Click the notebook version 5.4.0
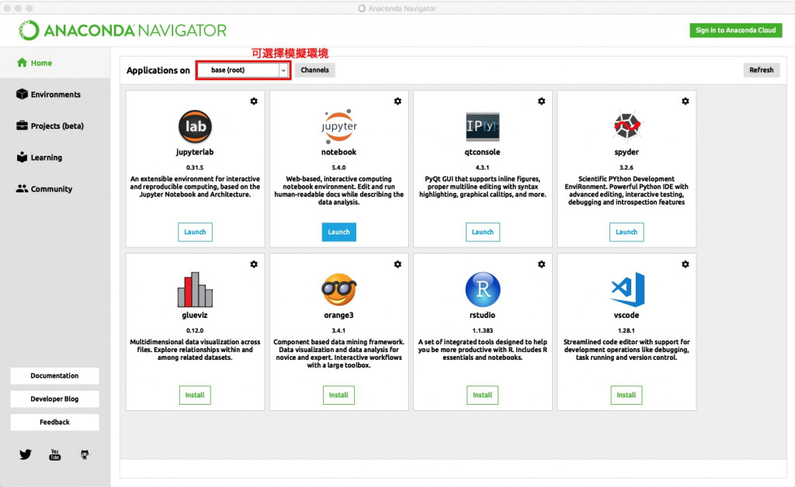Screen dimensions: 795x487 click(x=338, y=168)
